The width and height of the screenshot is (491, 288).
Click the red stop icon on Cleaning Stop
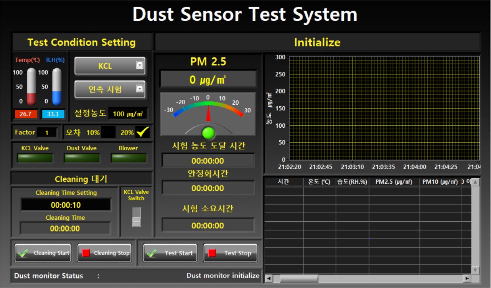(86, 253)
